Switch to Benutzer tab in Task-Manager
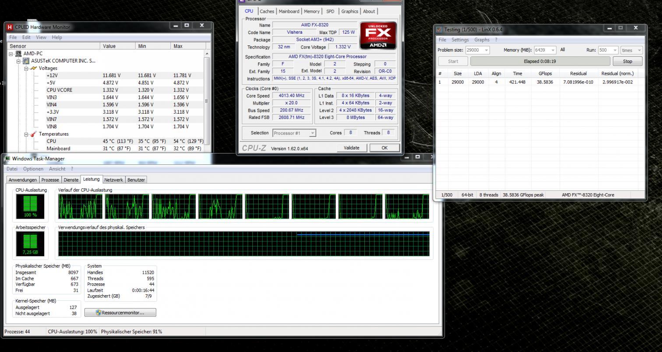 pyautogui.click(x=136, y=180)
